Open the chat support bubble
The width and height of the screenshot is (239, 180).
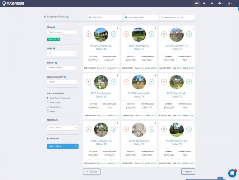(x=232, y=173)
